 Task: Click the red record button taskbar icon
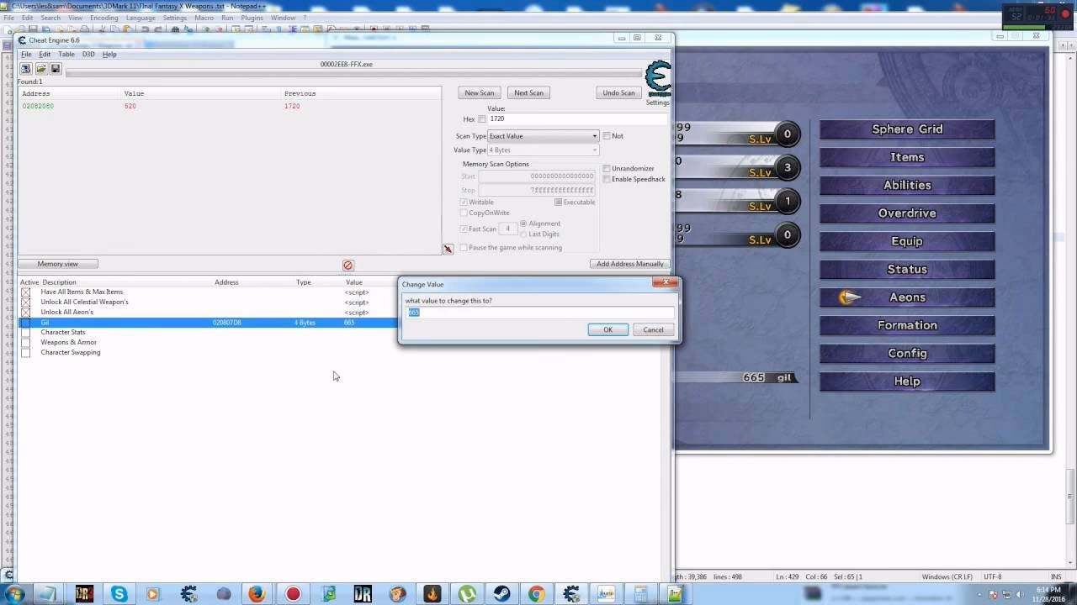(293, 594)
